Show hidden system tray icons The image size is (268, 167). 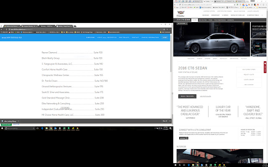coord(155,128)
